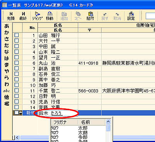Screen dimensions: 155x142
Task: Select the 他 index tab
Action: 7,97
